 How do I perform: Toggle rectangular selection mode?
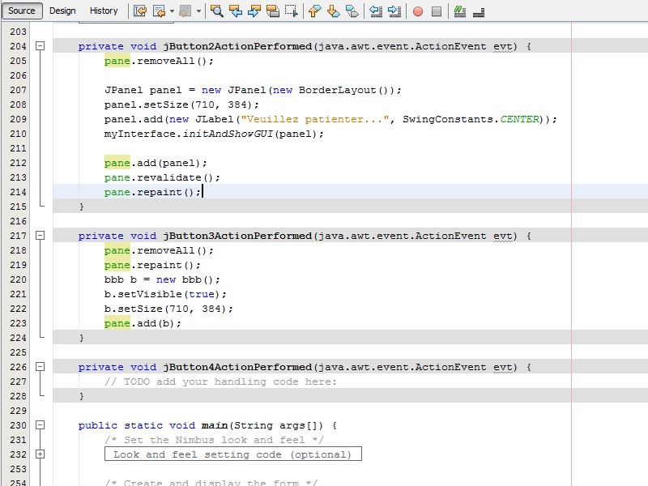292,11
